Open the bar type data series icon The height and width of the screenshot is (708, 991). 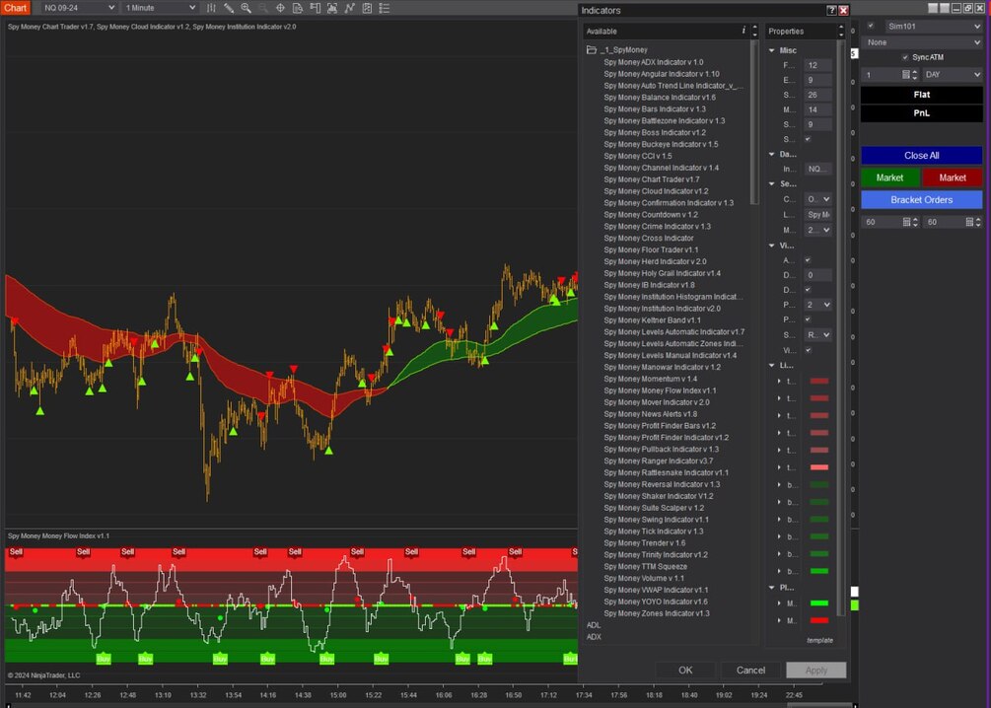click(x=211, y=8)
